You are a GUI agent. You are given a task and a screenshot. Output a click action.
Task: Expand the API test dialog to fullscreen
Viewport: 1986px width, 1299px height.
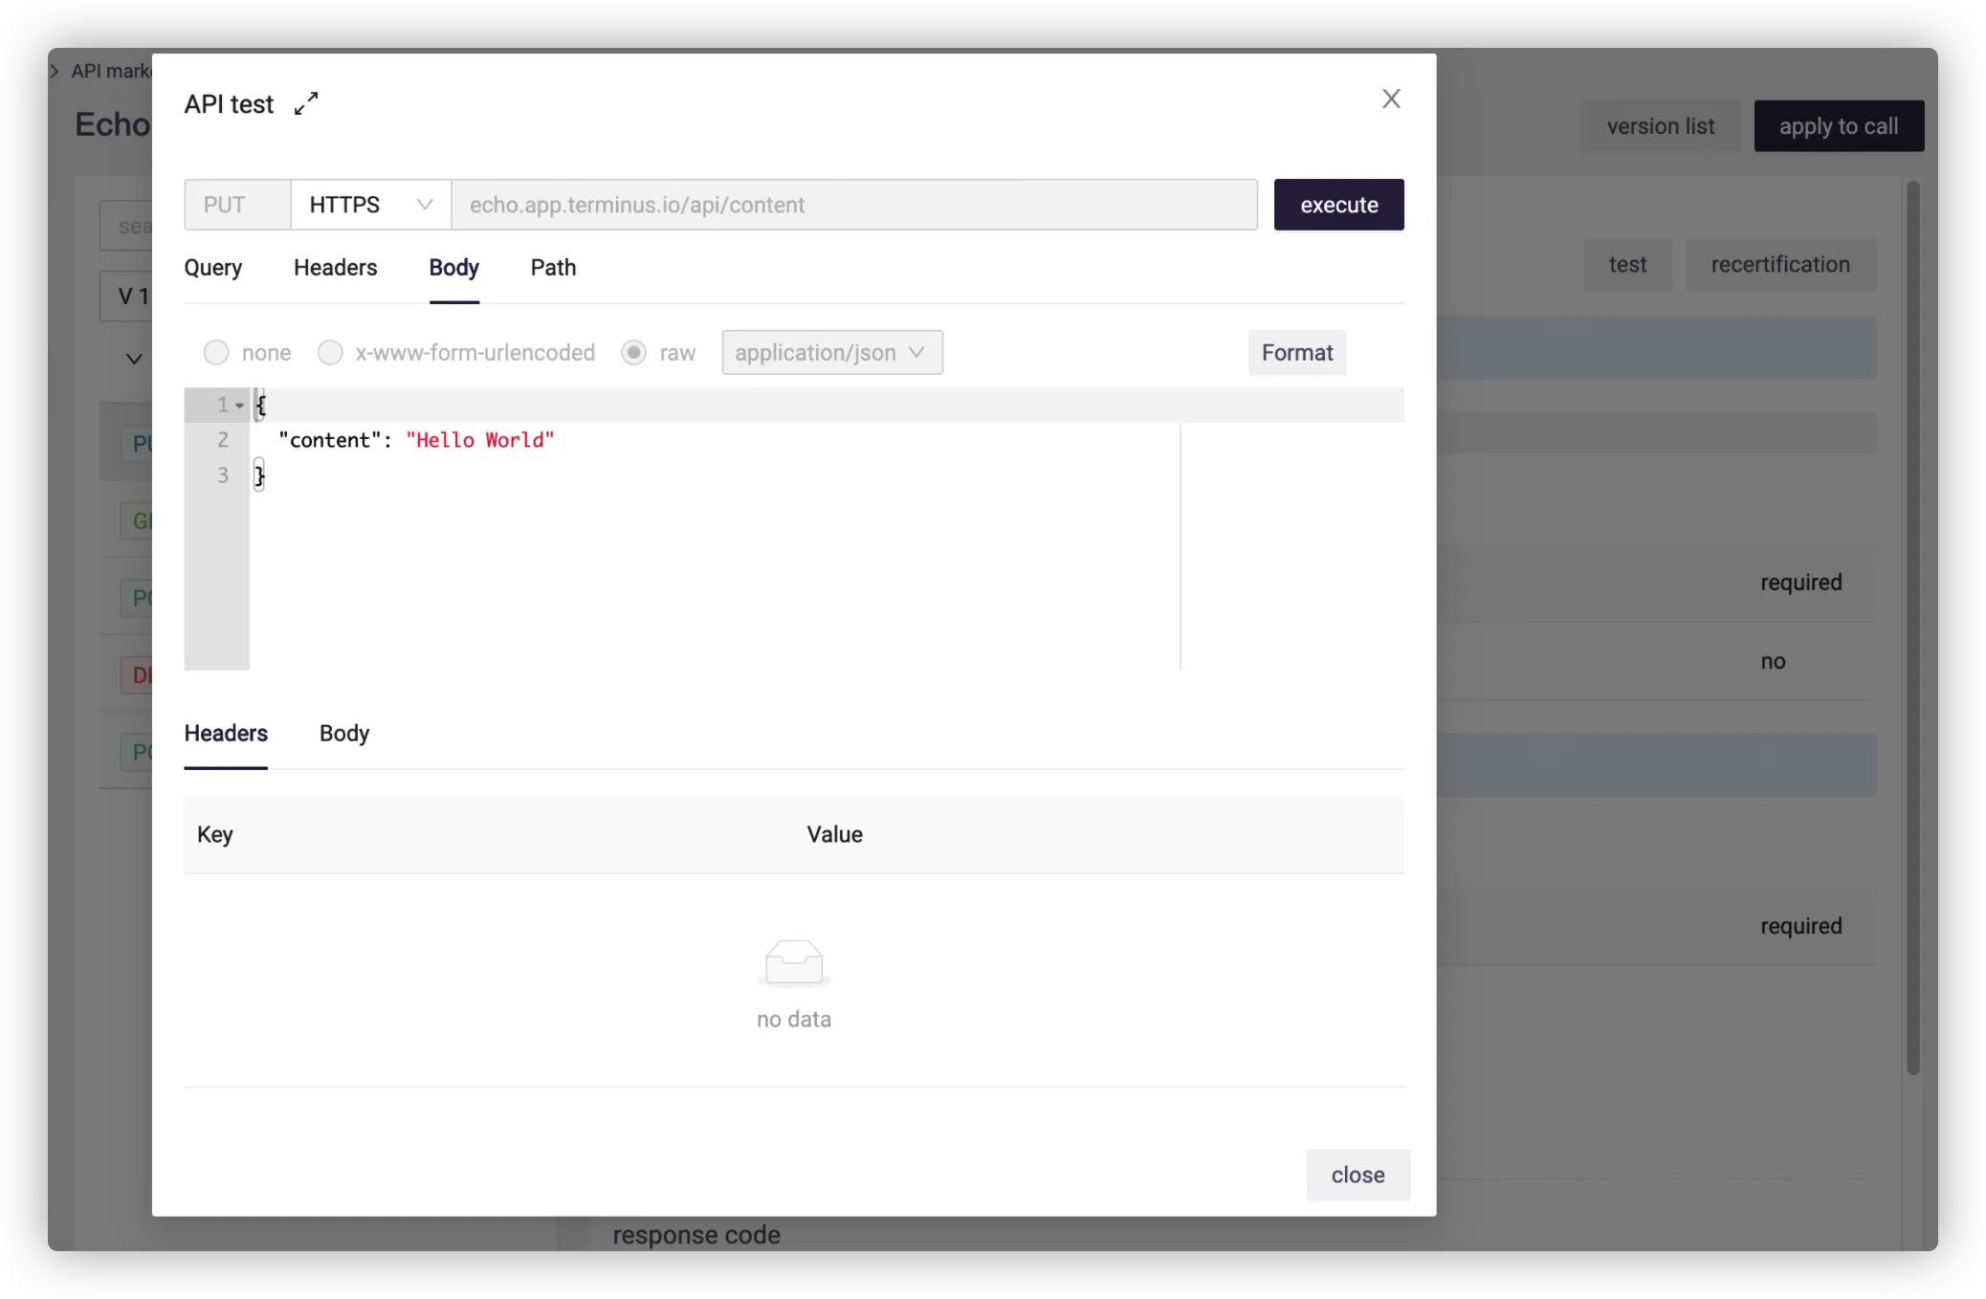pos(306,103)
